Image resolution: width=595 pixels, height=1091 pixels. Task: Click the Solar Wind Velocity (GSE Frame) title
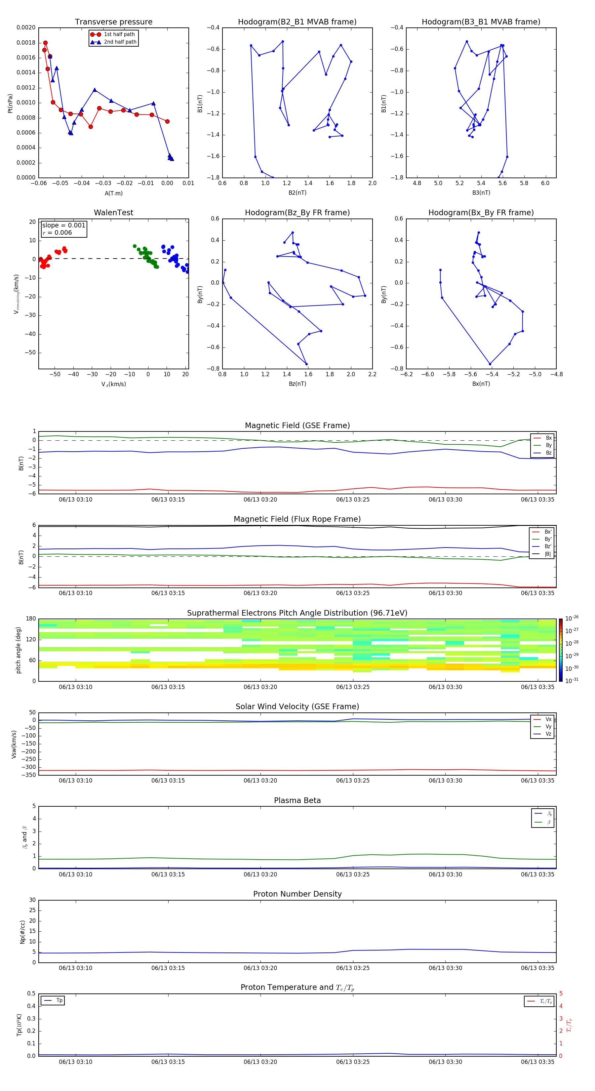pos(297,707)
